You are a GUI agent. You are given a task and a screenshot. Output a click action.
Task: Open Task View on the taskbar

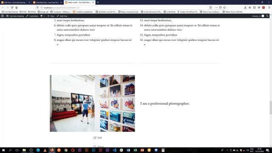pyautogui.click(x=17, y=150)
